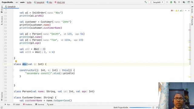
Task: Collapse the constructor fold marker at line 29
Action: pyautogui.click(x=13, y=70)
